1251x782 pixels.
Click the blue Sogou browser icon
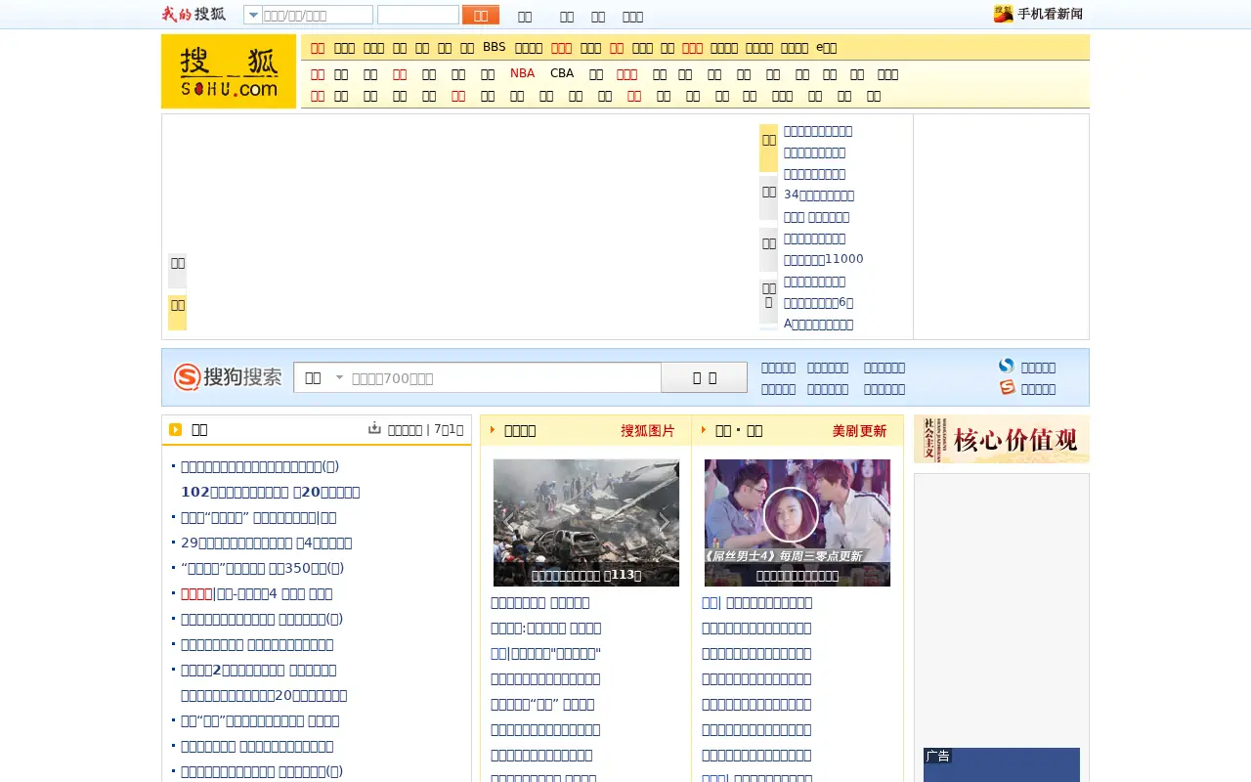pos(1007,366)
